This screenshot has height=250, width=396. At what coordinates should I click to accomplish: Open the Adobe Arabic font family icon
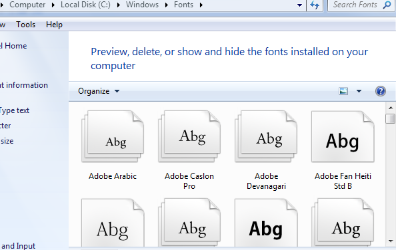(113, 136)
